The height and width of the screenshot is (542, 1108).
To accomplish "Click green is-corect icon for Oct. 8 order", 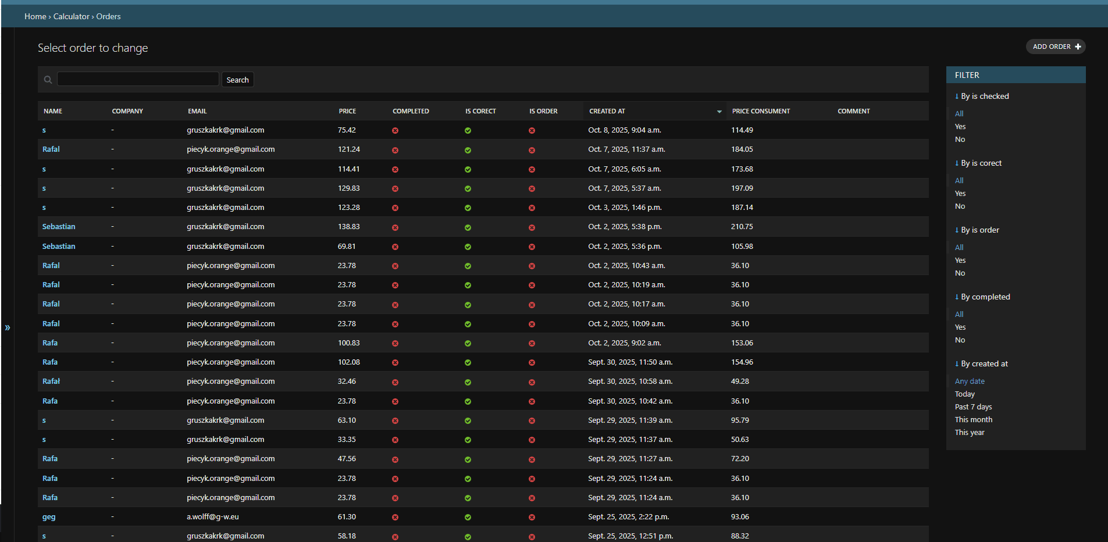I will point(468,131).
